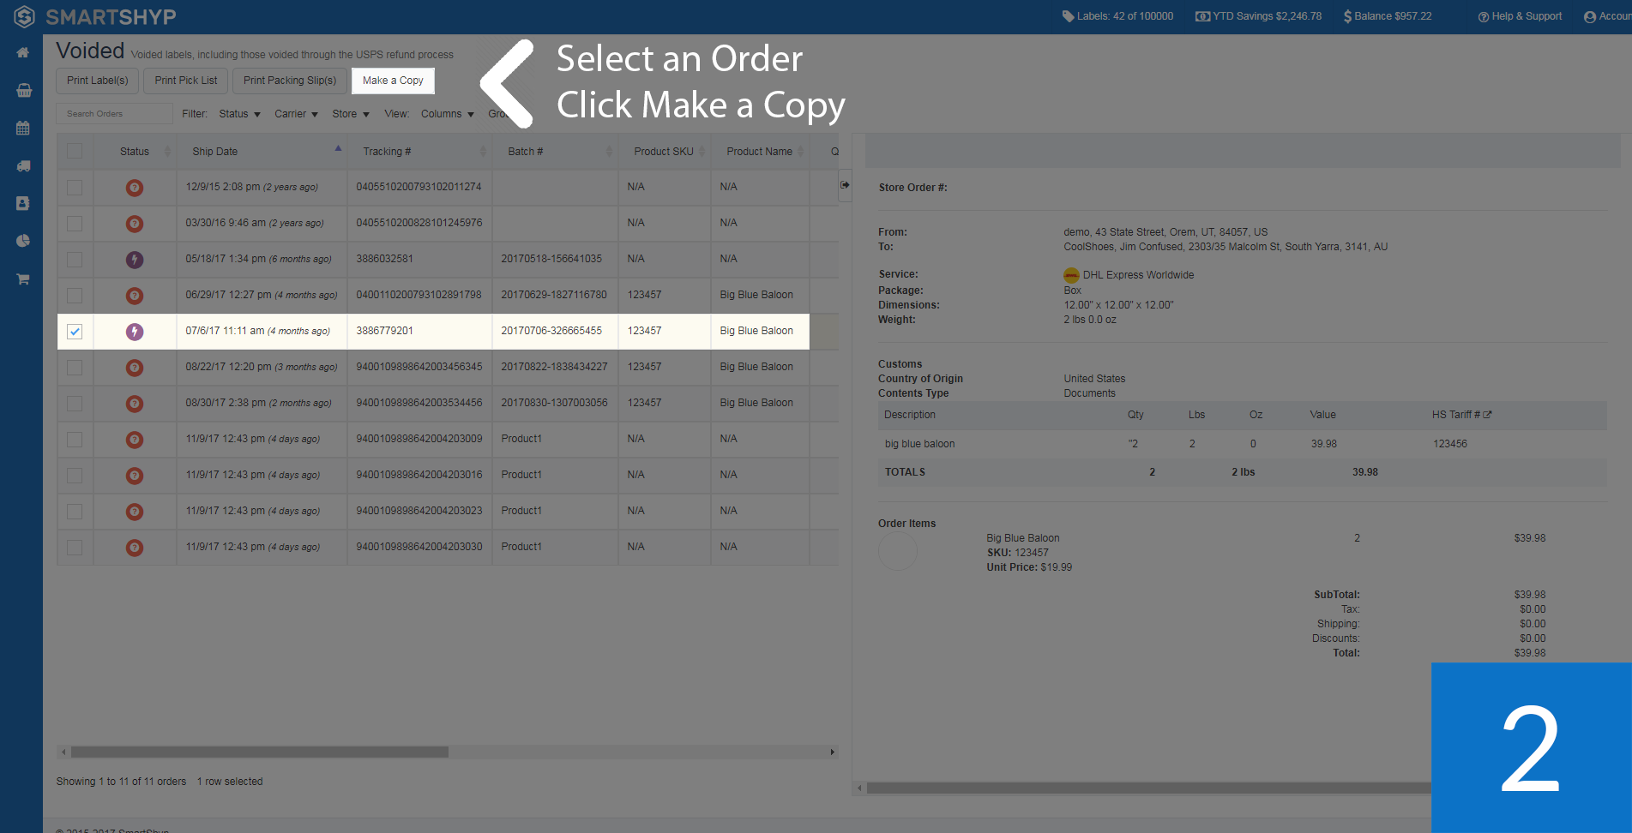Click the Make a Copy button
1632x833 pixels.
coord(393,81)
